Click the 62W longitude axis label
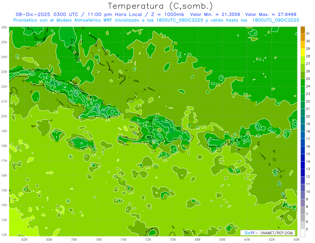 272,239
